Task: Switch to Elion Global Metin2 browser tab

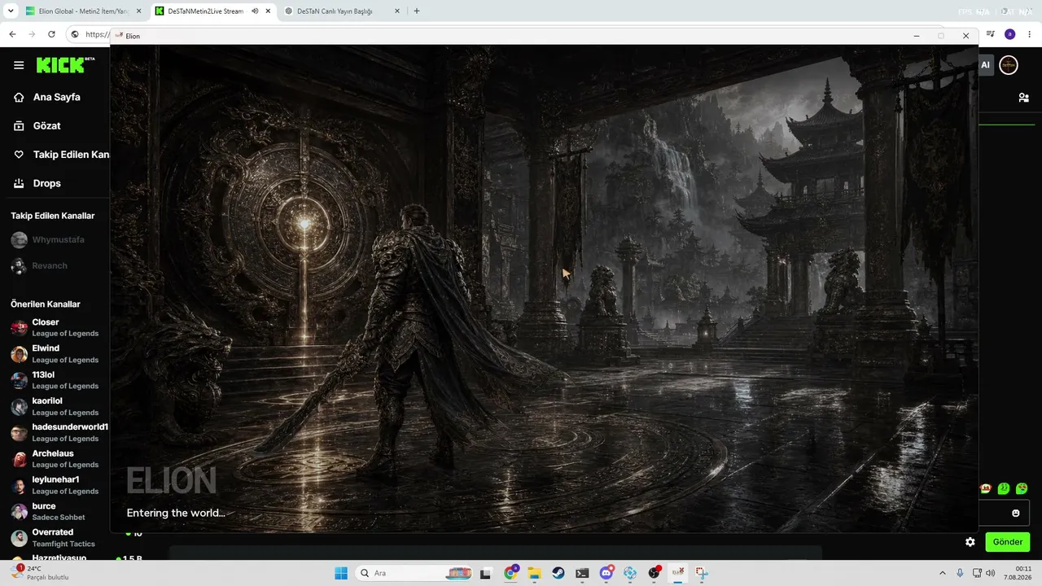Action: point(81,11)
